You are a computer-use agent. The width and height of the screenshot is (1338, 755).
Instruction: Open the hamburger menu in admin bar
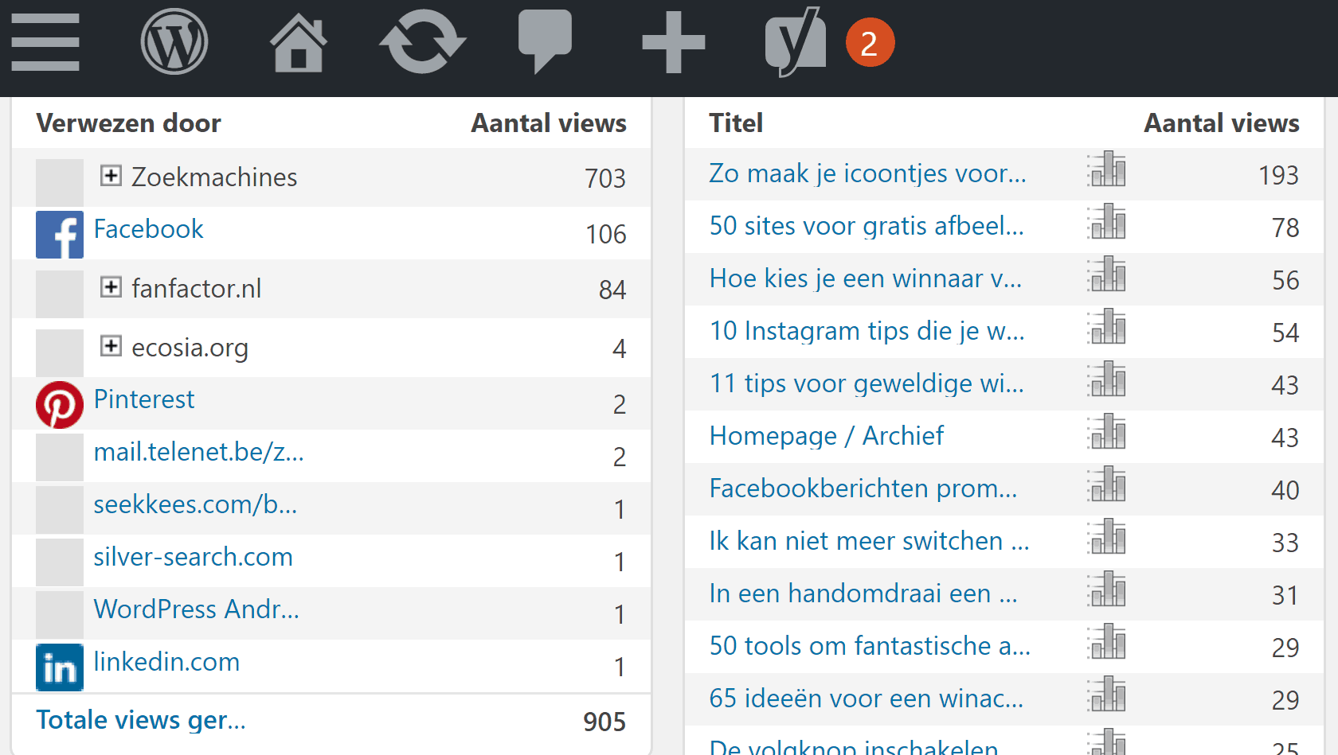pos(45,42)
